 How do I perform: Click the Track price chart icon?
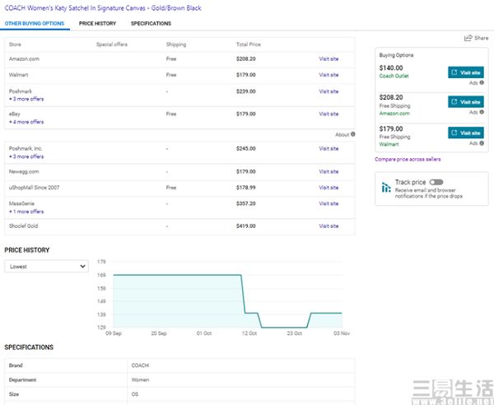tap(386, 188)
